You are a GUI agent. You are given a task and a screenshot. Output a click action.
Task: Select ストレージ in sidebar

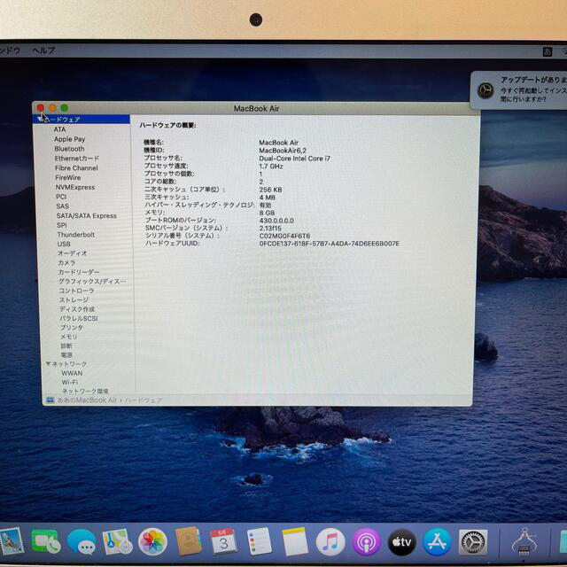(x=74, y=299)
